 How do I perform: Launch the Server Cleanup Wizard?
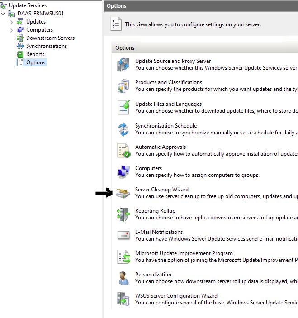162,190
